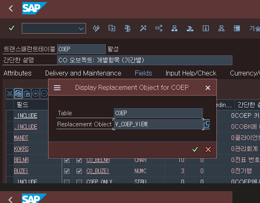The image size is (260, 203).
Task: Select the Fields tab
Action: pyautogui.click(x=144, y=73)
